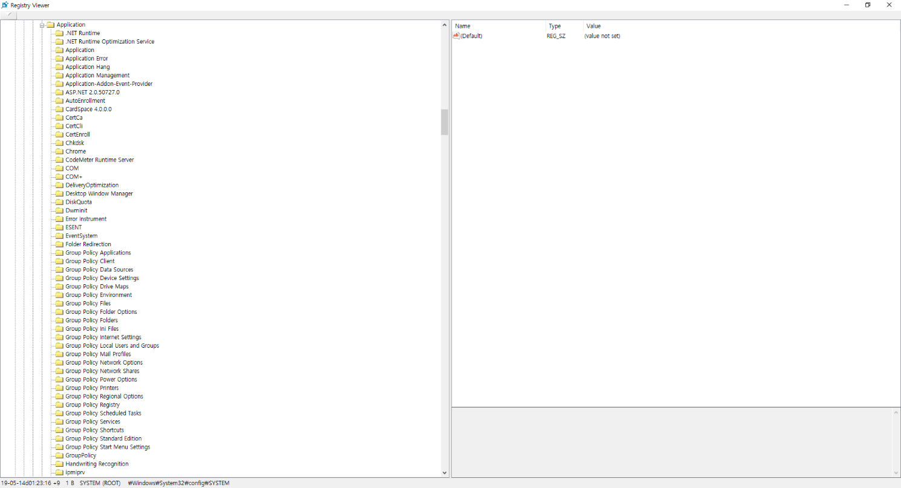This screenshot has width=901, height=488.
Task: Collapse the Application parent key in tree
Action: point(42,25)
